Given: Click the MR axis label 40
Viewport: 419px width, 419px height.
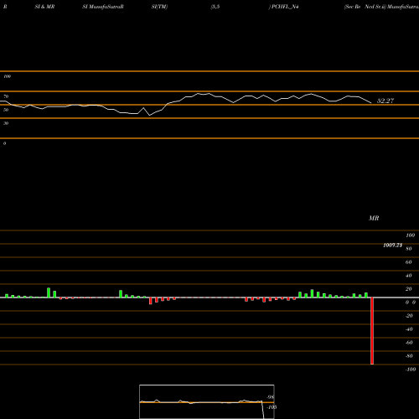Looking at the screenshot, I should click(x=409, y=276).
